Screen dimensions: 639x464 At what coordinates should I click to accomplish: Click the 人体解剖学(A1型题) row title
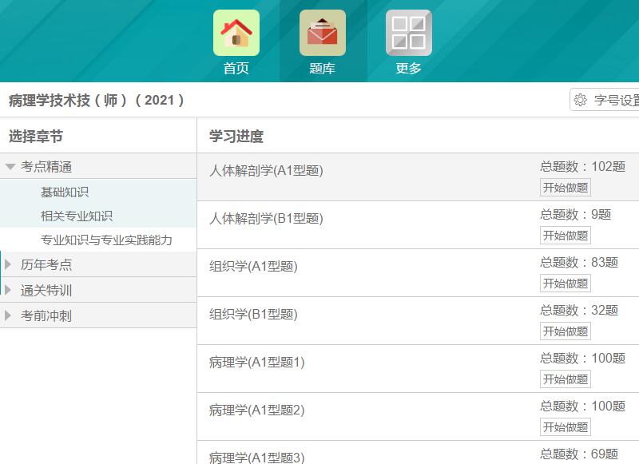(266, 170)
